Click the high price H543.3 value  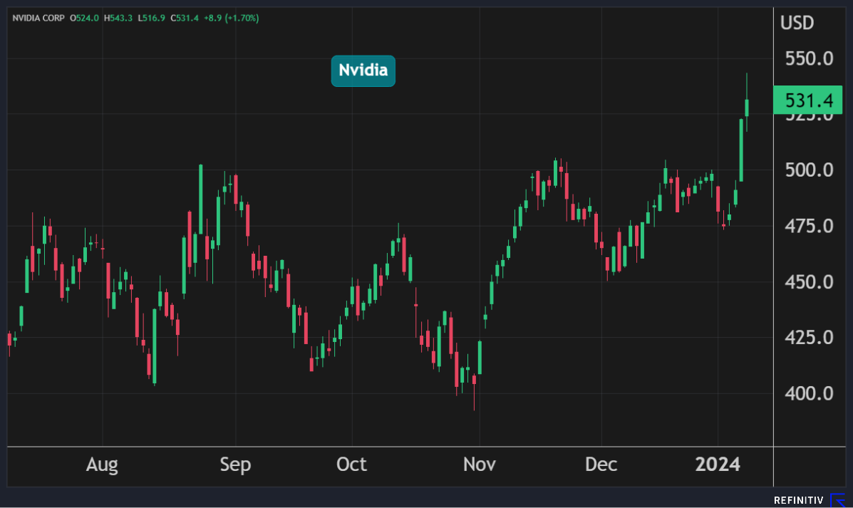point(118,18)
